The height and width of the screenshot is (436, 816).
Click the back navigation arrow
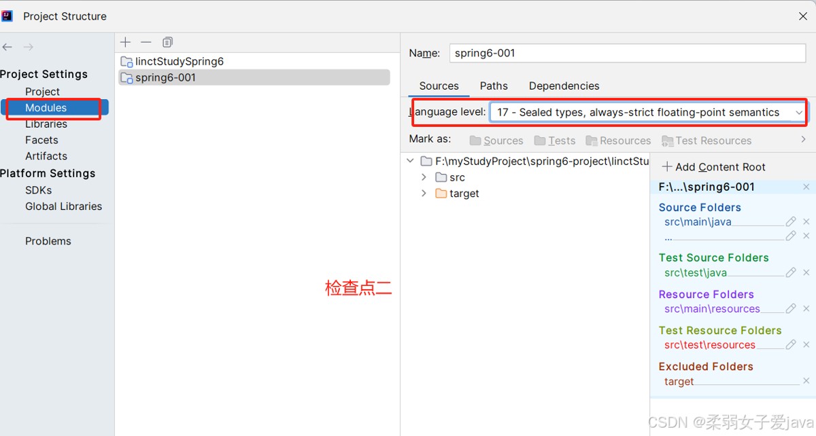coord(7,47)
